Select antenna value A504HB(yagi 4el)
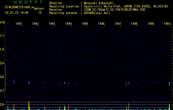 (97, 13)
